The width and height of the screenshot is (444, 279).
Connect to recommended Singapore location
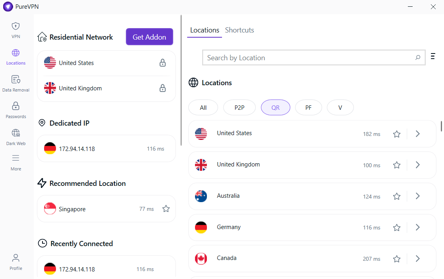coord(106,208)
